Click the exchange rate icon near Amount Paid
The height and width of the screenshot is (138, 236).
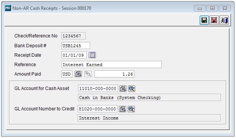click(x=88, y=74)
